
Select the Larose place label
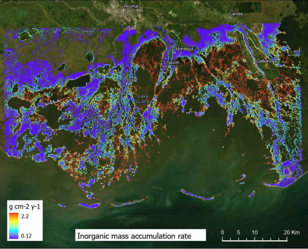coord(236,14)
